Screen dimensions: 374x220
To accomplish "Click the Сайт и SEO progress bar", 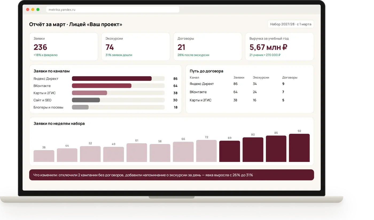I will (118, 100).
